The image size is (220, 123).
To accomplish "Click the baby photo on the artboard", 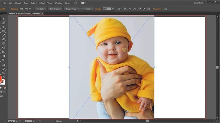I will coord(112,67).
